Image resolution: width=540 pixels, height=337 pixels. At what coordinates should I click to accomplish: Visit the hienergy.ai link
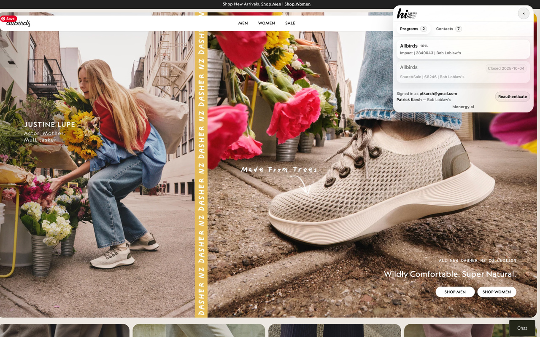[463, 107]
